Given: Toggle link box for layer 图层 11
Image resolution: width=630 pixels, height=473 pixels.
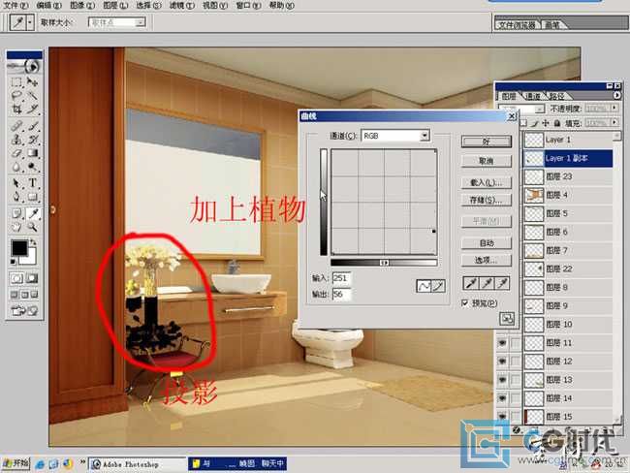Looking at the screenshot, I should (x=515, y=343).
